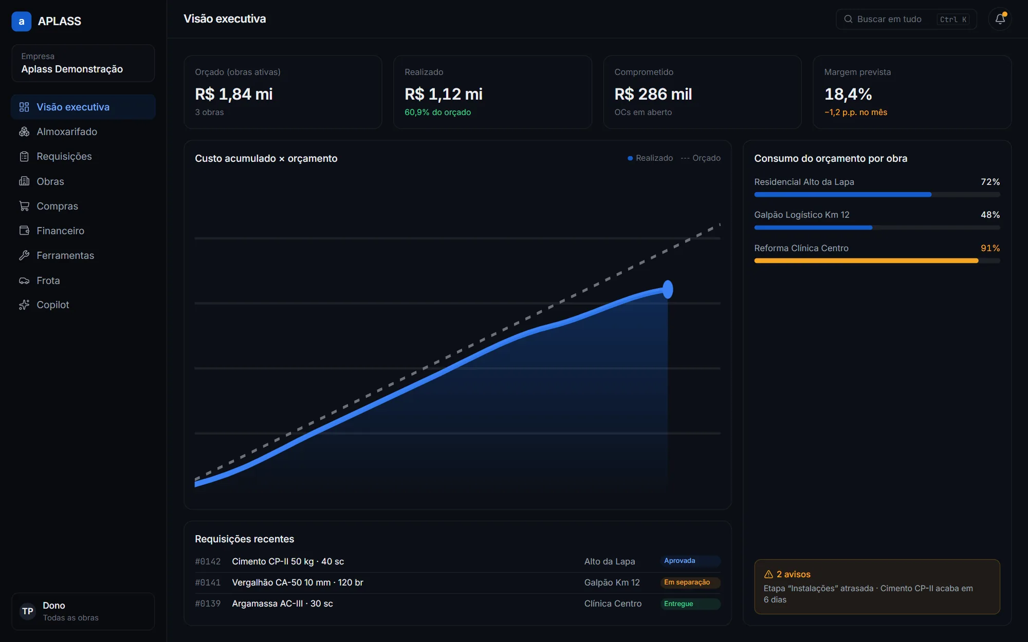Open the Empresa Aplass Demonstração selector

pyautogui.click(x=83, y=63)
